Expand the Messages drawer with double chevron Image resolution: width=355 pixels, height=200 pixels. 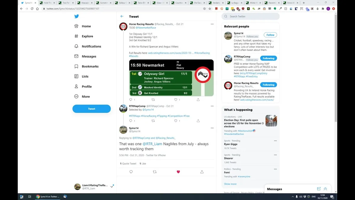(325, 189)
